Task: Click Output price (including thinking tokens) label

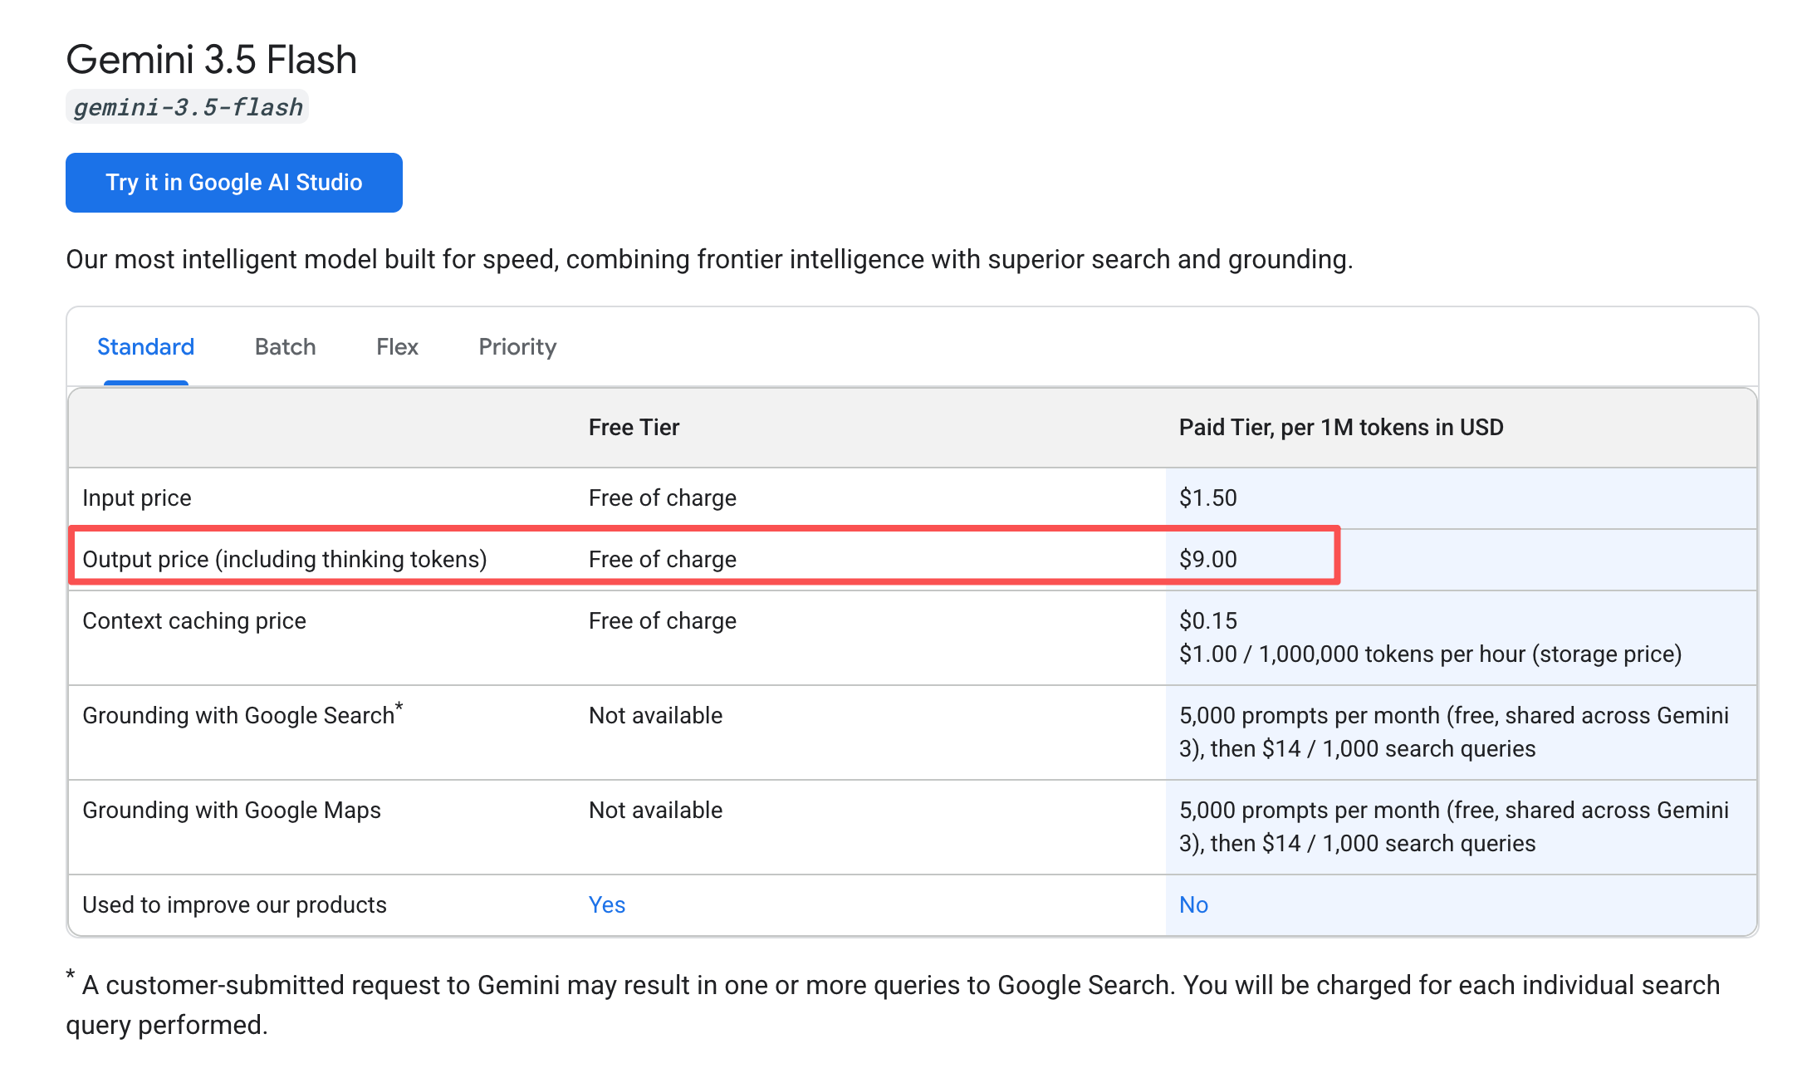Action: [285, 559]
